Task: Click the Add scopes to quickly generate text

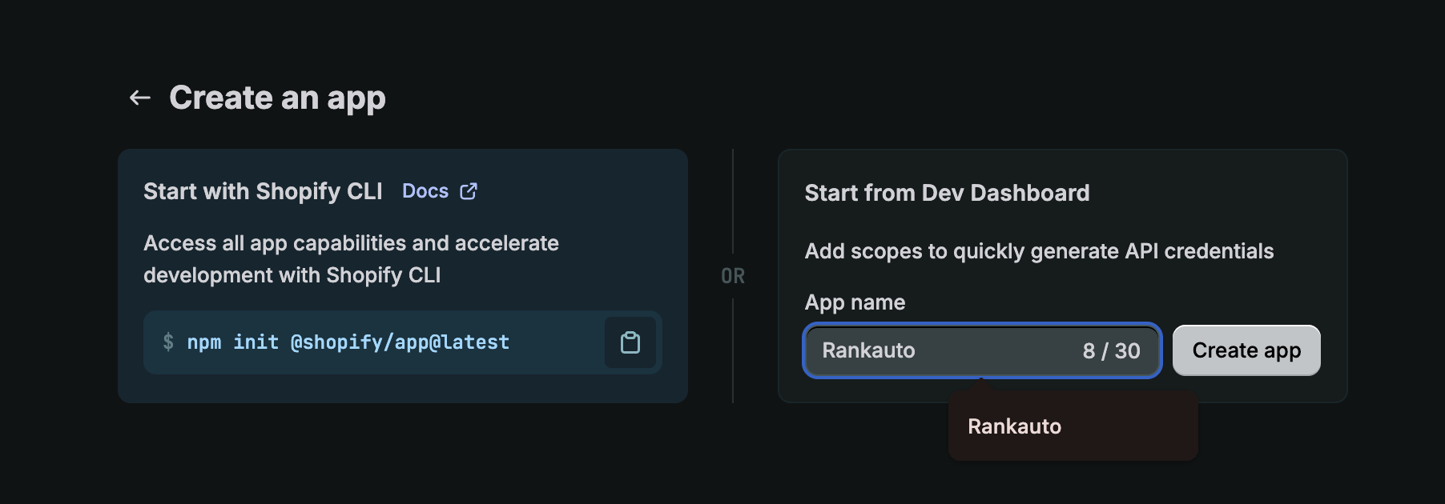Action: (1039, 251)
